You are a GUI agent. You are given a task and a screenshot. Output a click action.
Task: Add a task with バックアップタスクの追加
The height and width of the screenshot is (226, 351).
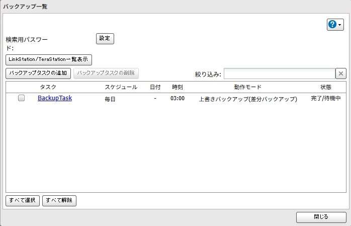[x=38, y=73]
